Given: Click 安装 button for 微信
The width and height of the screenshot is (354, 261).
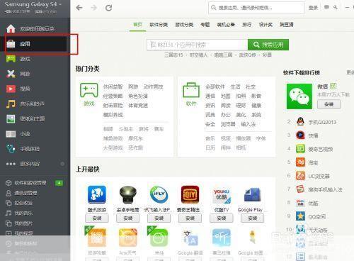Looking at the screenshot, I should coord(329,104).
